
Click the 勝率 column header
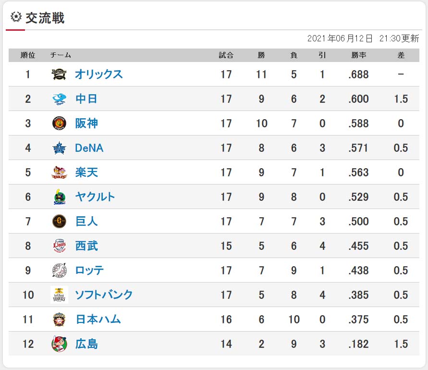[x=359, y=55]
